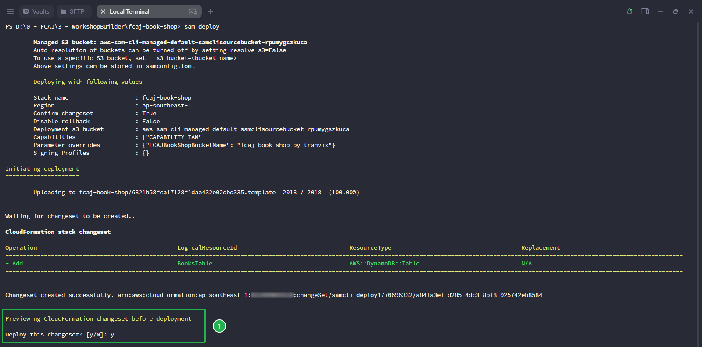Click the 'Managed S3 bucket' line
The width and height of the screenshot is (702, 347).
coord(170,43)
